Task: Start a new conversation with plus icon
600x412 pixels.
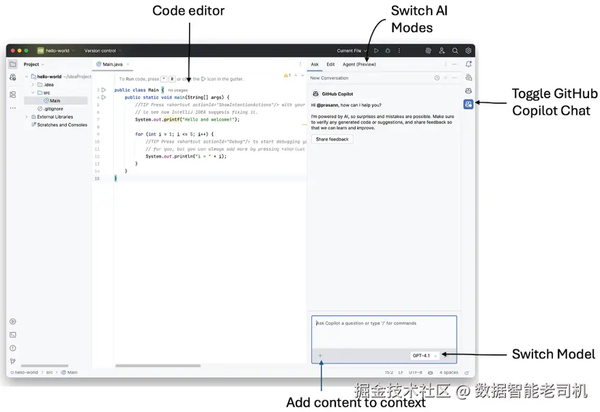Action: [x=446, y=78]
